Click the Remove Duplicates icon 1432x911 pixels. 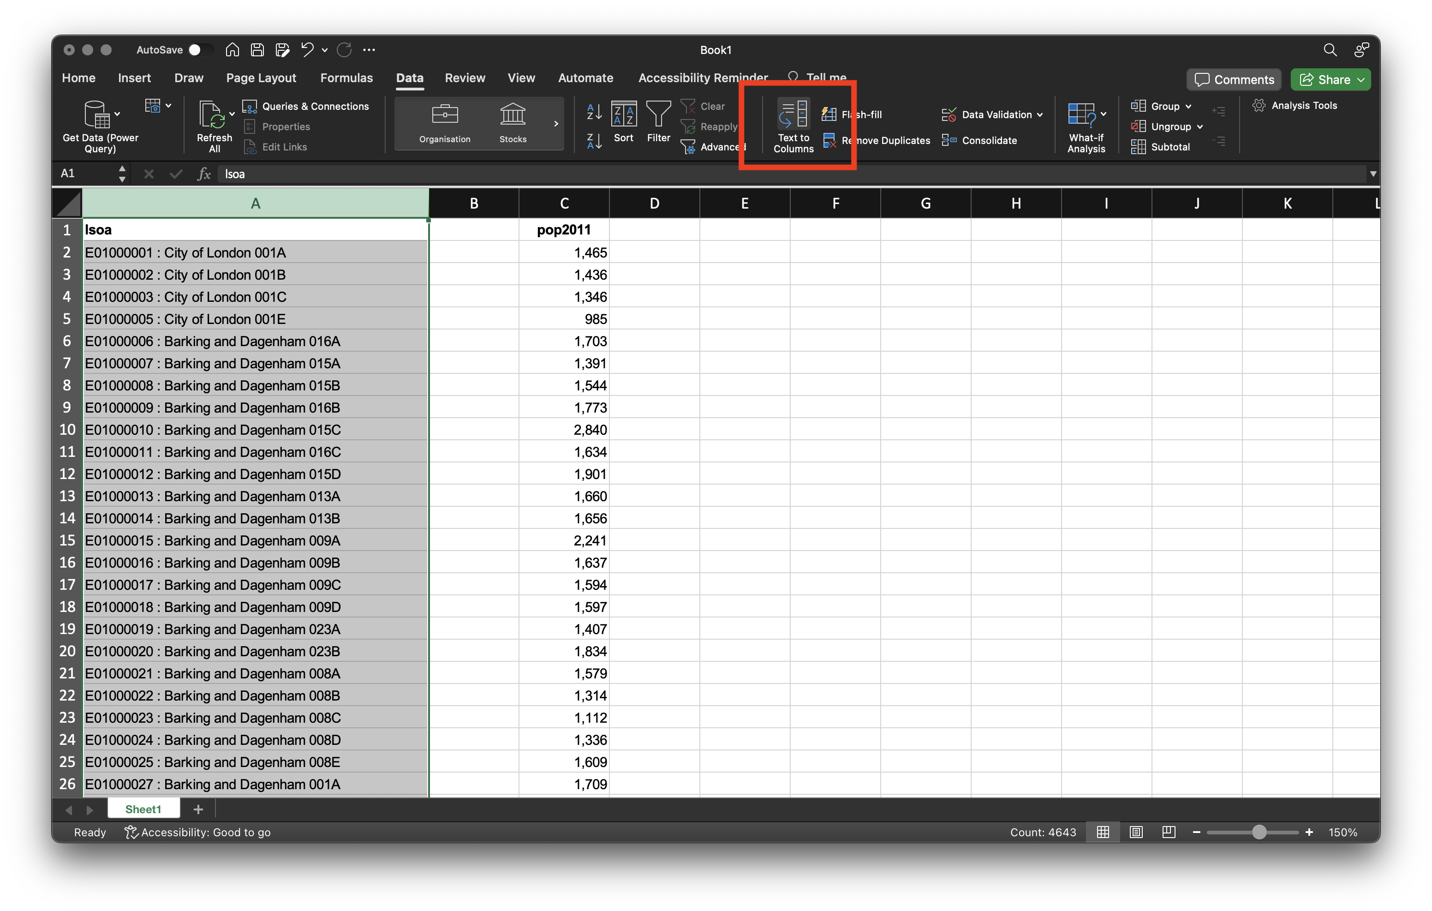(x=829, y=140)
